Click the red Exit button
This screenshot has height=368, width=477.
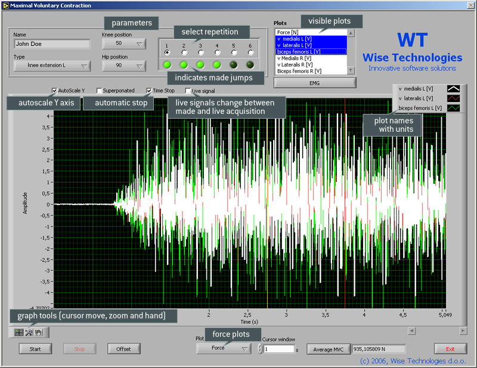(x=450, y=349)
